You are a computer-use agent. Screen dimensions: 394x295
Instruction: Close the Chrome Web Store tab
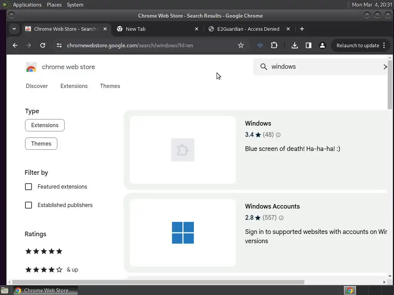pyautogui.click(x=105, y=29)
